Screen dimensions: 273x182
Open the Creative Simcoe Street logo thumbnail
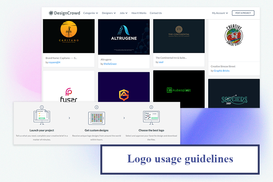click(x=234, y=41)
